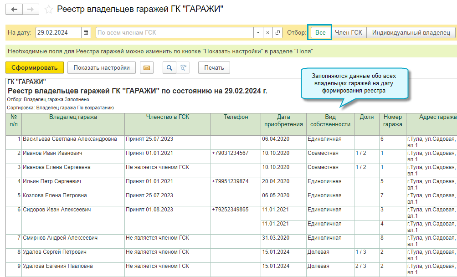Click "Показать настройки" button
The width and height of the screenshot is (457, 277).
click(102, 68)
